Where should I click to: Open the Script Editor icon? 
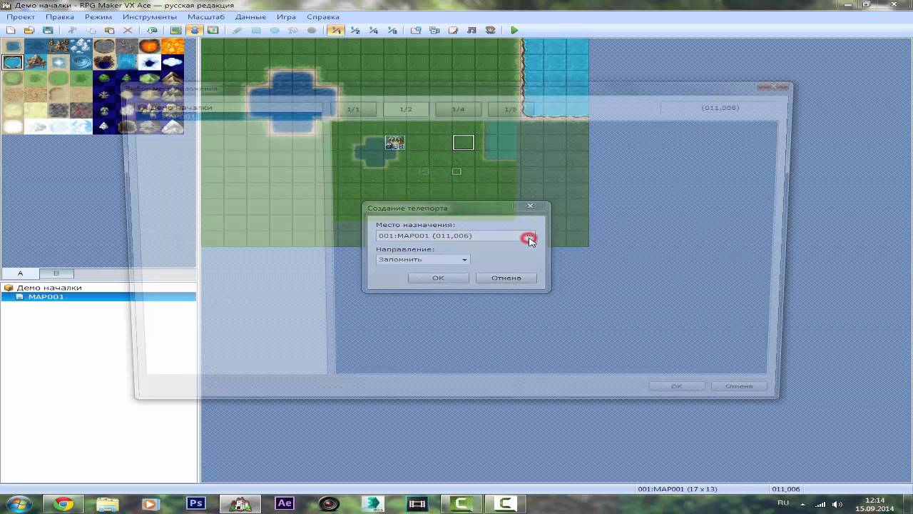pyautogui.click(x=454, y=30)
